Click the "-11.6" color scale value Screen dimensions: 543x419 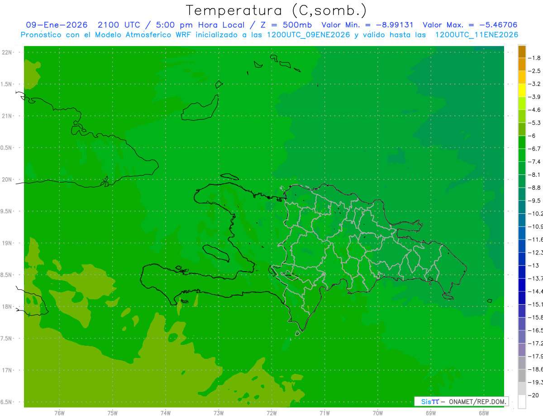pos(535,239)
